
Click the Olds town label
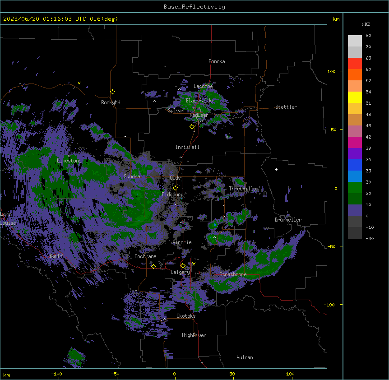click(175, 178)
